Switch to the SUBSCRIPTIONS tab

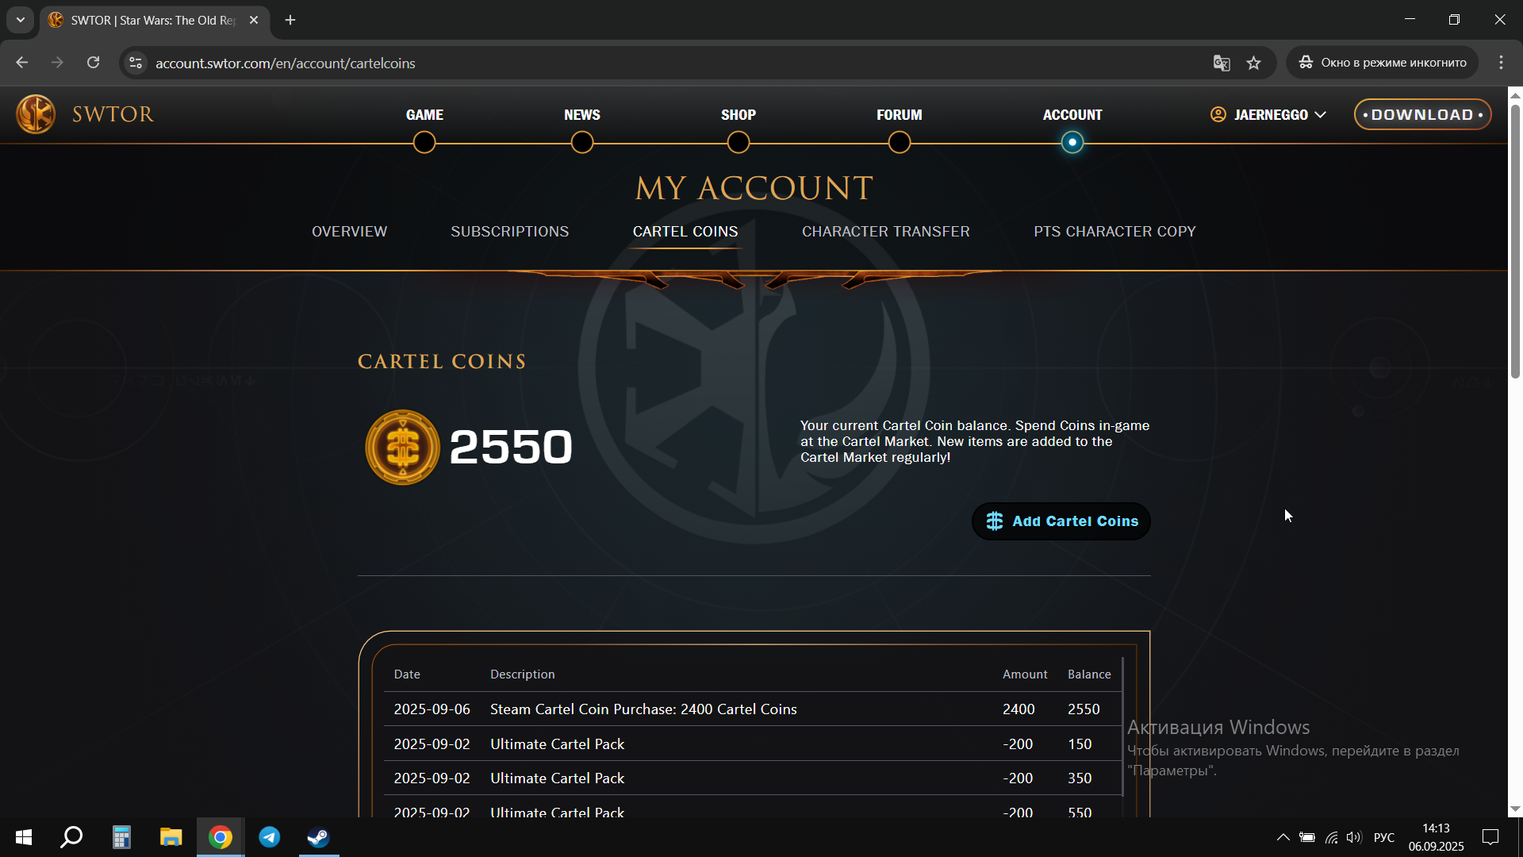click(x=509, y=232)
